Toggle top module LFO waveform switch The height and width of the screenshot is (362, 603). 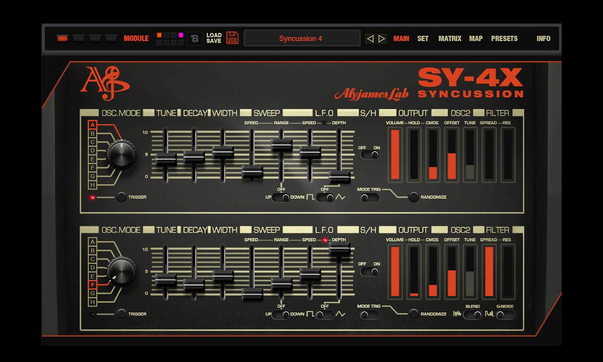tap(325, 197)
